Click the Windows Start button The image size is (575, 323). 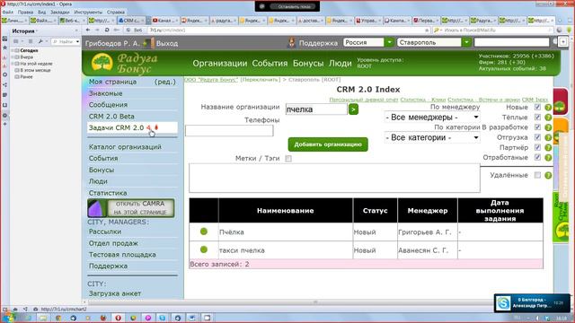(8, 318)
